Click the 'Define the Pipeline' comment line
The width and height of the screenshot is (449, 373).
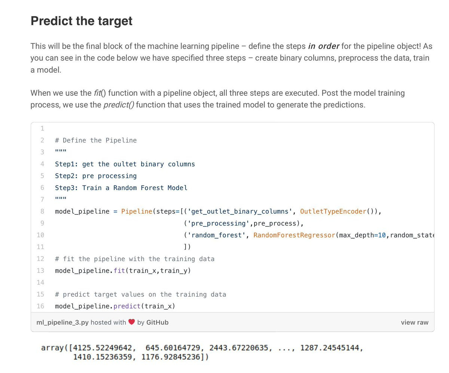[x=96, y=140]
